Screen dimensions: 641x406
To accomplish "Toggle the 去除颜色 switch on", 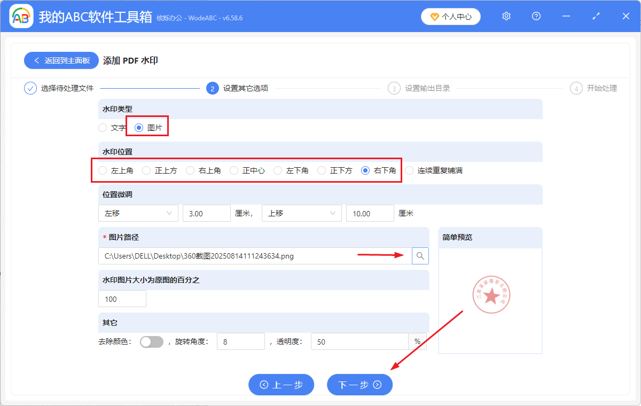I will (151, 341).
